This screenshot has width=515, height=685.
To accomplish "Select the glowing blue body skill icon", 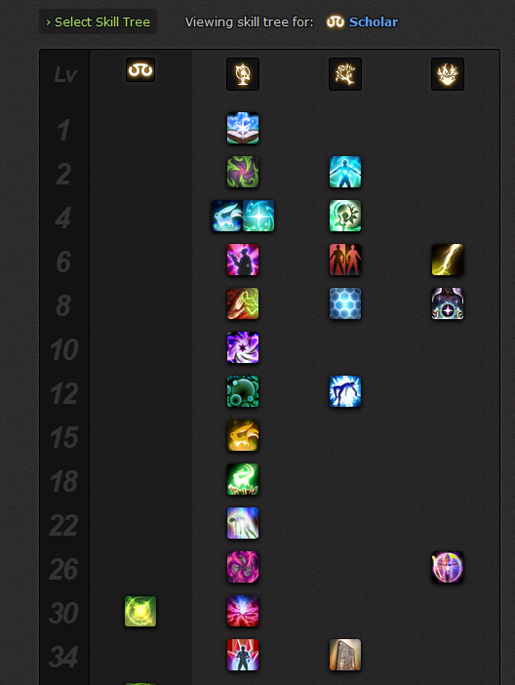I will [x=345, y=172].
